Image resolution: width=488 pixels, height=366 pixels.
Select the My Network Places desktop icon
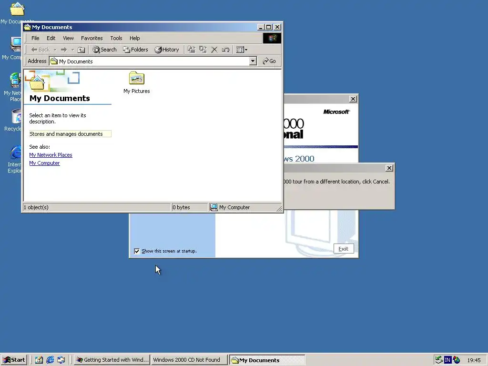point(15,80)
